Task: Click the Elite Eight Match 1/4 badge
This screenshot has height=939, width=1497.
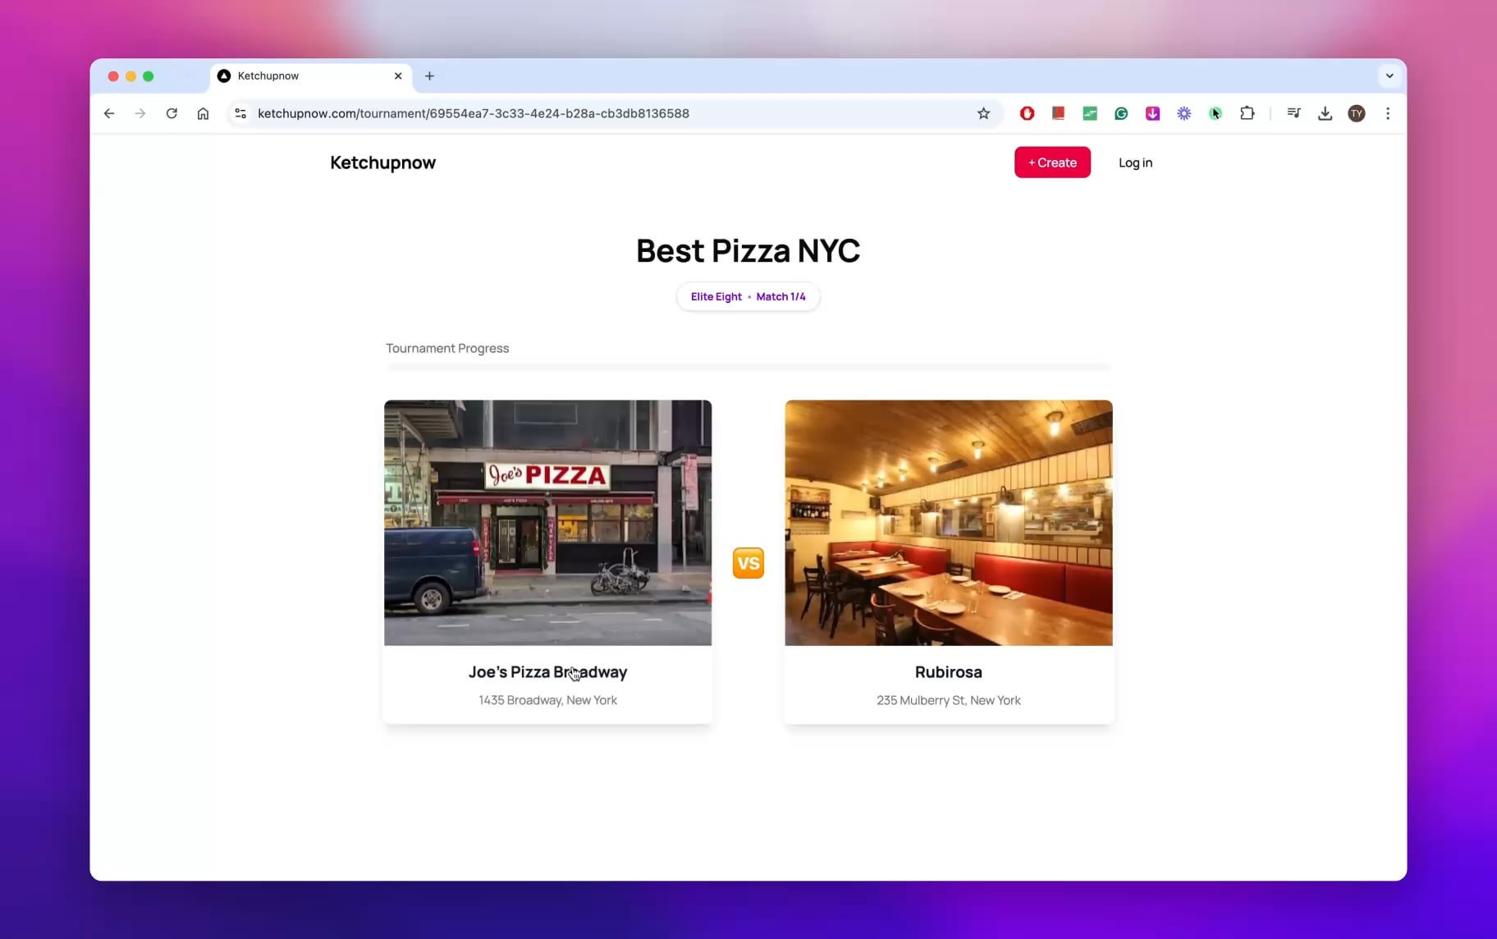Action: [x=748, y=296]
